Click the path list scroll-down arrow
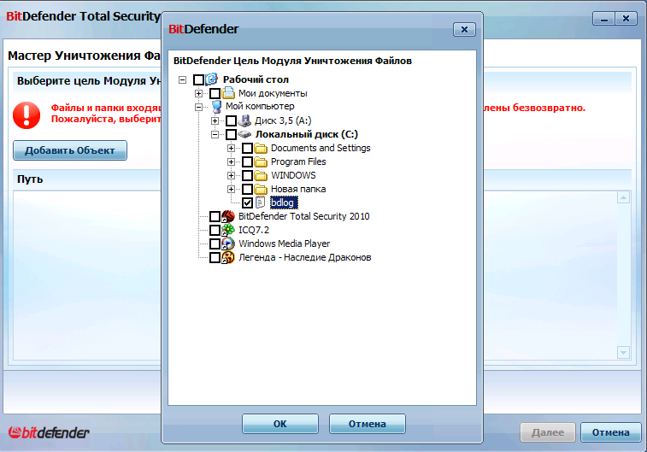This screenshot has width=647, height=452. click(x=623, y=353)
